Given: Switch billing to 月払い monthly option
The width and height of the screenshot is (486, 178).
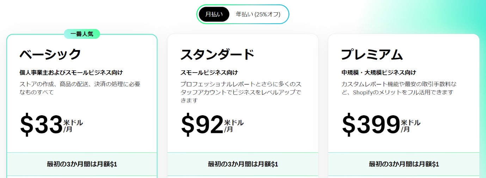Looking at the screenshot, I should (x=214, y=14).
